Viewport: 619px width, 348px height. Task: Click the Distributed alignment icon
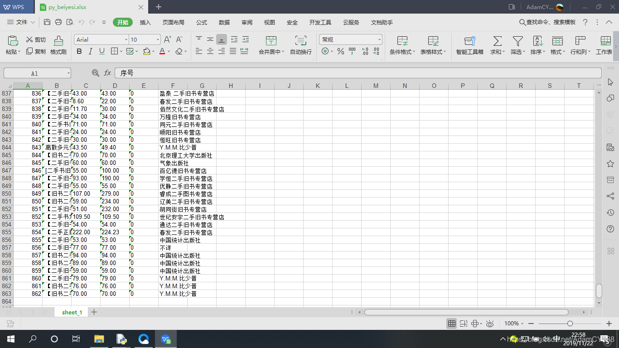coord(245,51)
